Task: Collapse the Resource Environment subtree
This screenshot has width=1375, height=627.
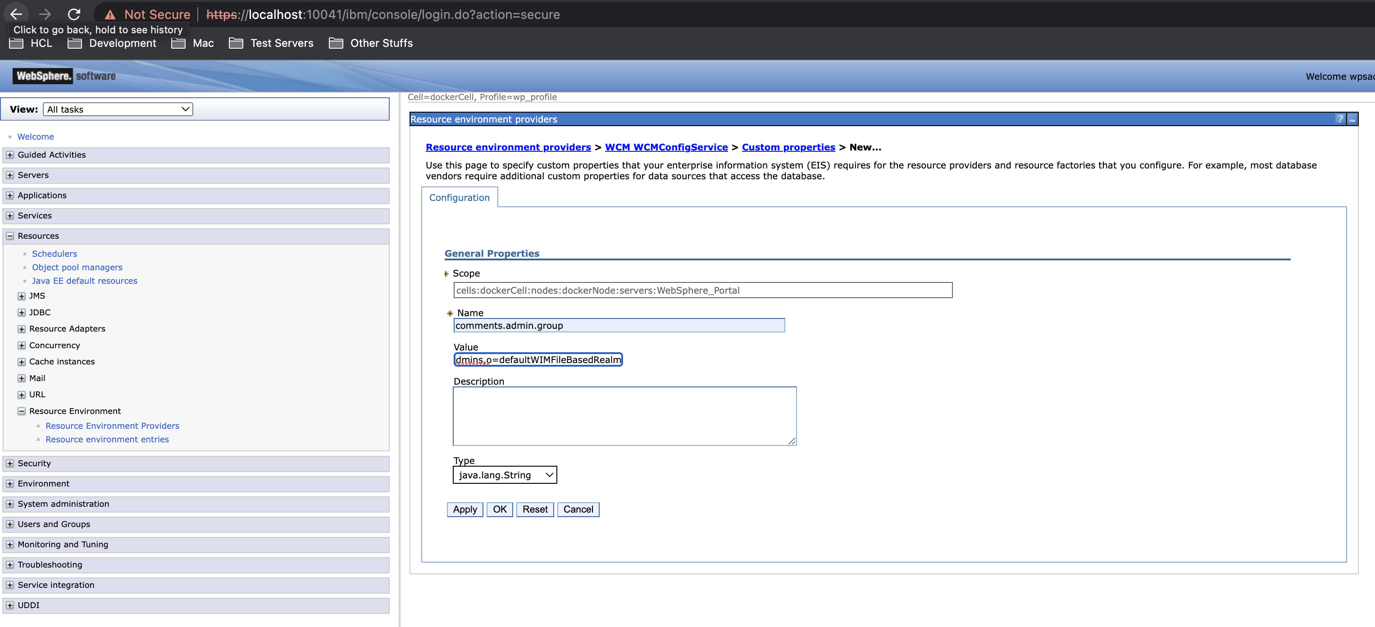Action: tap(21, 411)
